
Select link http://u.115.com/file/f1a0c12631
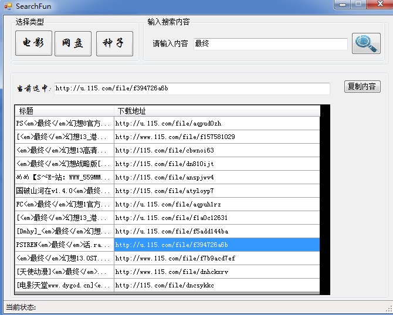(x=217, y=218)
